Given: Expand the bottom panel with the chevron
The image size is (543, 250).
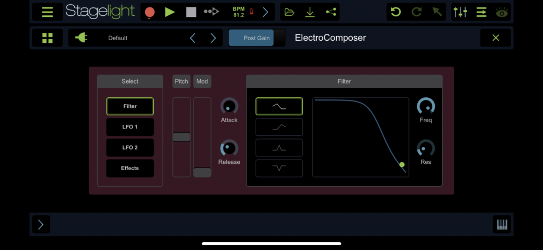Looking at the screenshot, I should [41, 225].
